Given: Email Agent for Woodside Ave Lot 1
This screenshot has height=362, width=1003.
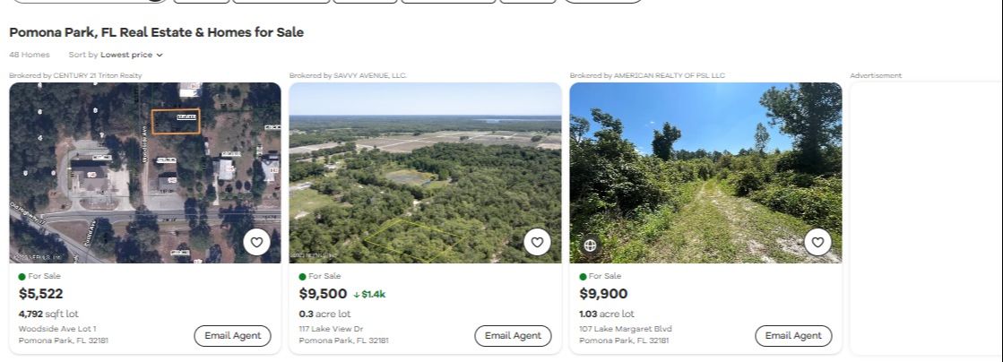Looking at the screenshot, I should (232, 336).
